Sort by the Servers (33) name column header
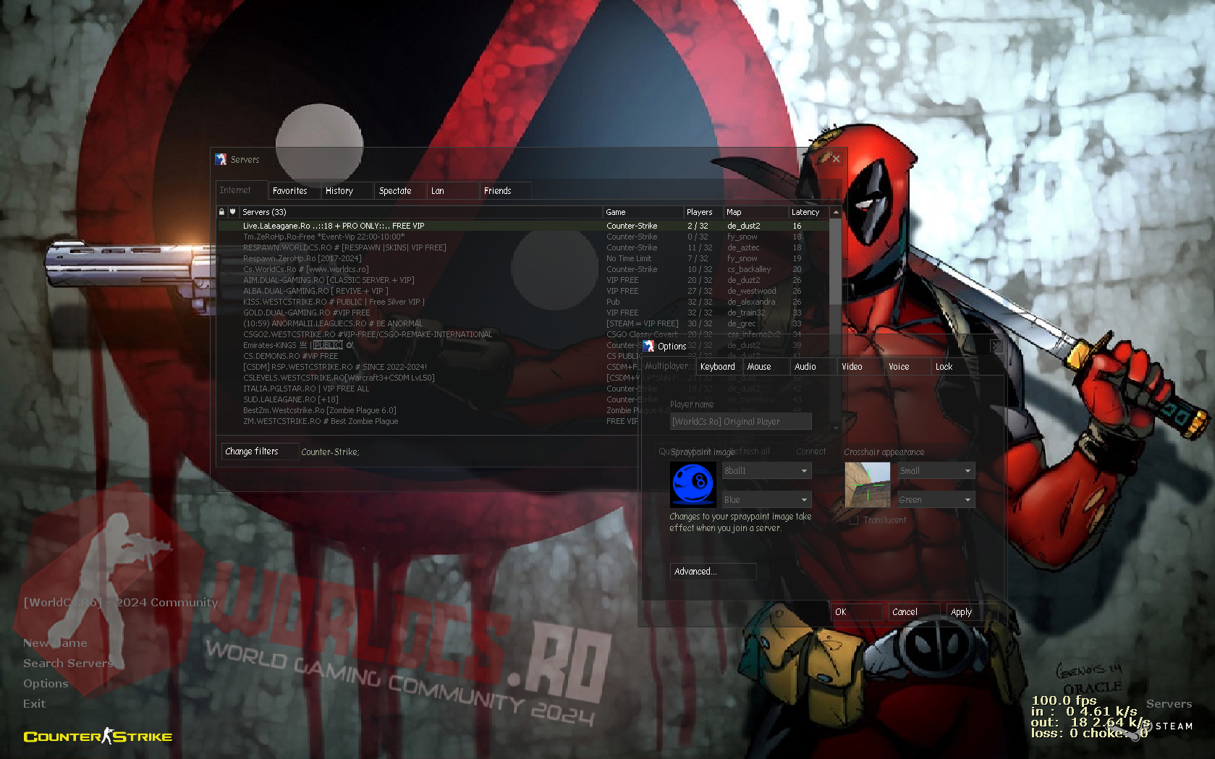This screenshot has width=1215, height=759. (420, 212)
